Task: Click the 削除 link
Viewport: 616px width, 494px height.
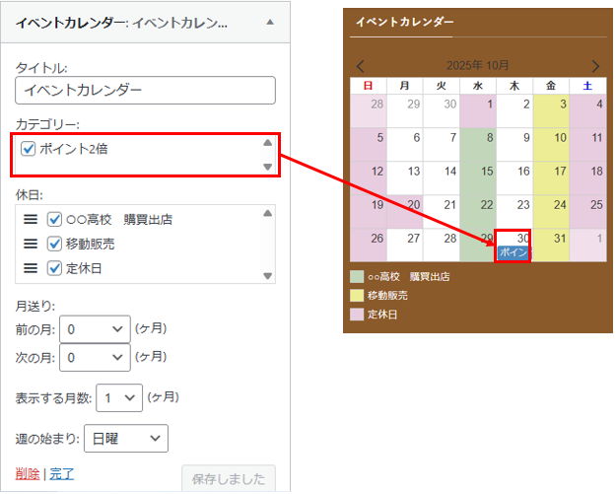Action: (x=28, y=473)
